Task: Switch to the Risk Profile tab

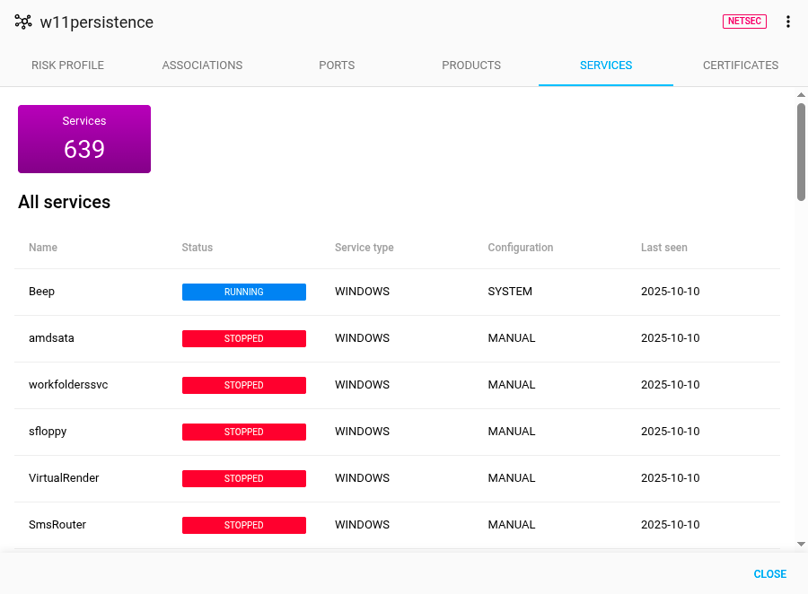Action: [67, 66]
